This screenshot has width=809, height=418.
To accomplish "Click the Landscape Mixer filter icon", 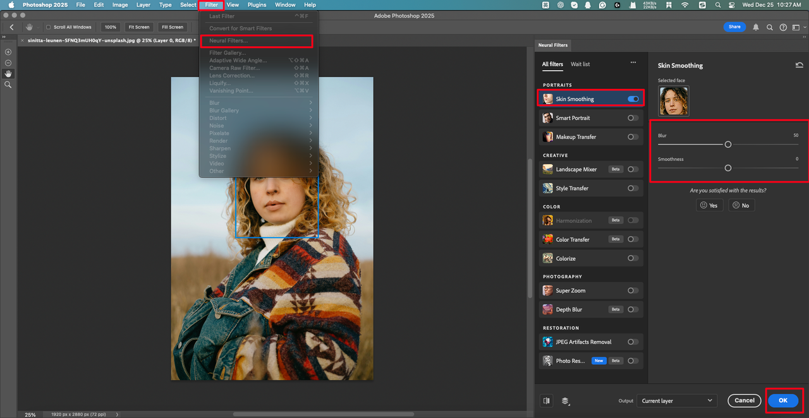I will [x=548, y=169].
